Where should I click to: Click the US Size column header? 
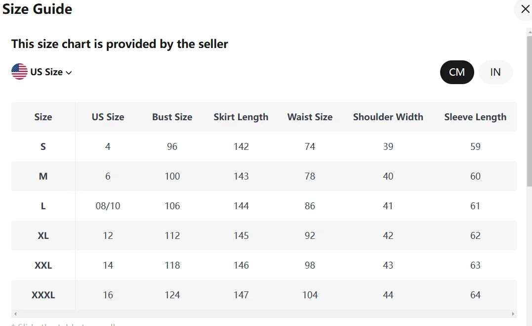click(108, 117)
